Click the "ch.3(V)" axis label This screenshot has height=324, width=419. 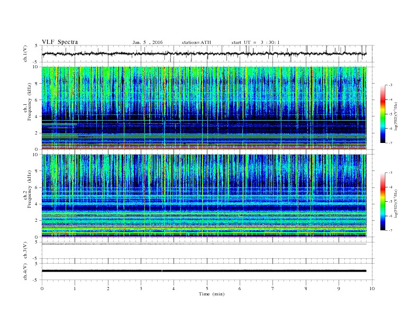(25, 250)
